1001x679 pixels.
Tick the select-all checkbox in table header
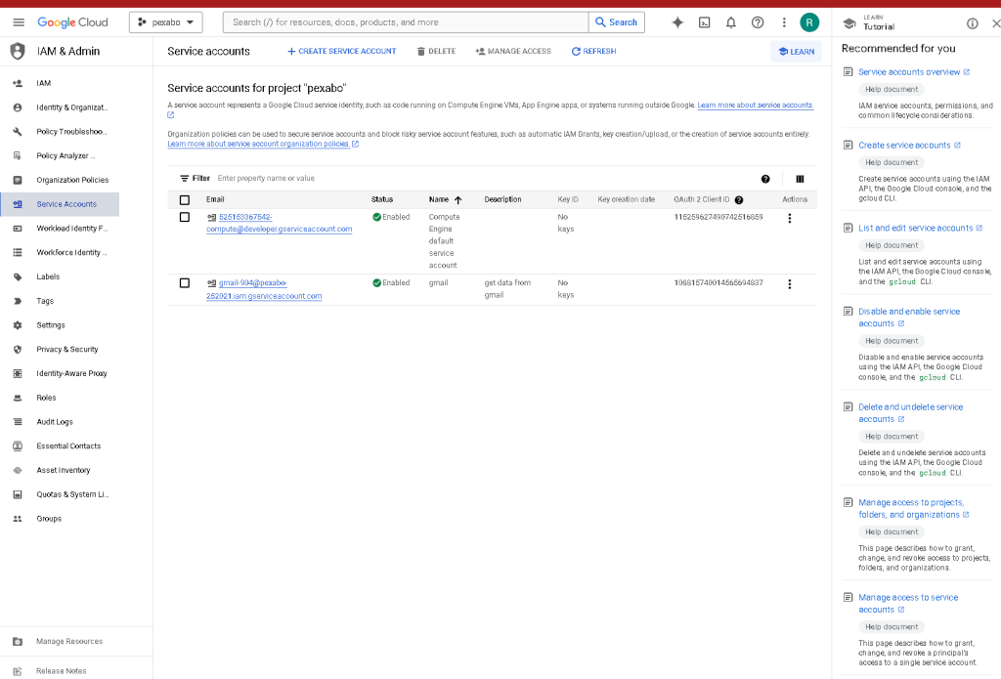coord(185,199)
